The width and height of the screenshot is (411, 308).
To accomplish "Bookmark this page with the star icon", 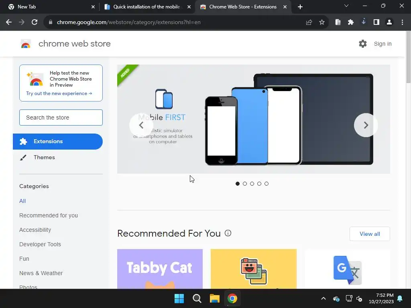I will [322, 22].
